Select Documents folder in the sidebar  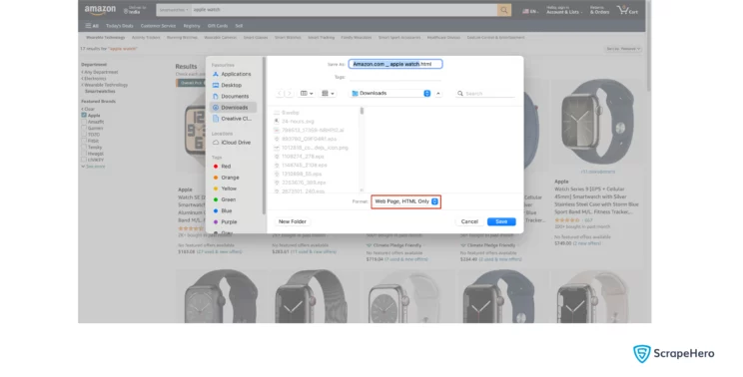pos(232,97)
